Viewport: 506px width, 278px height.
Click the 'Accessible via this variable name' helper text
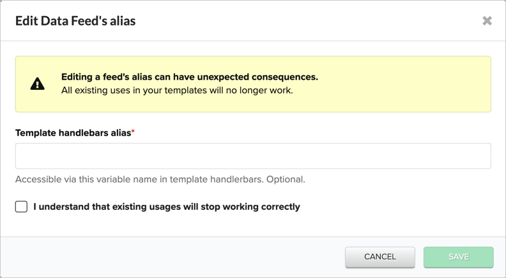point(160,179)
